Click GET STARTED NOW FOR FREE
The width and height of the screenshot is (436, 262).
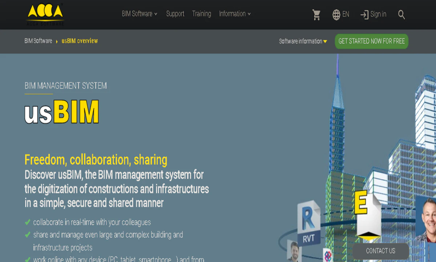tap(371, 41)
